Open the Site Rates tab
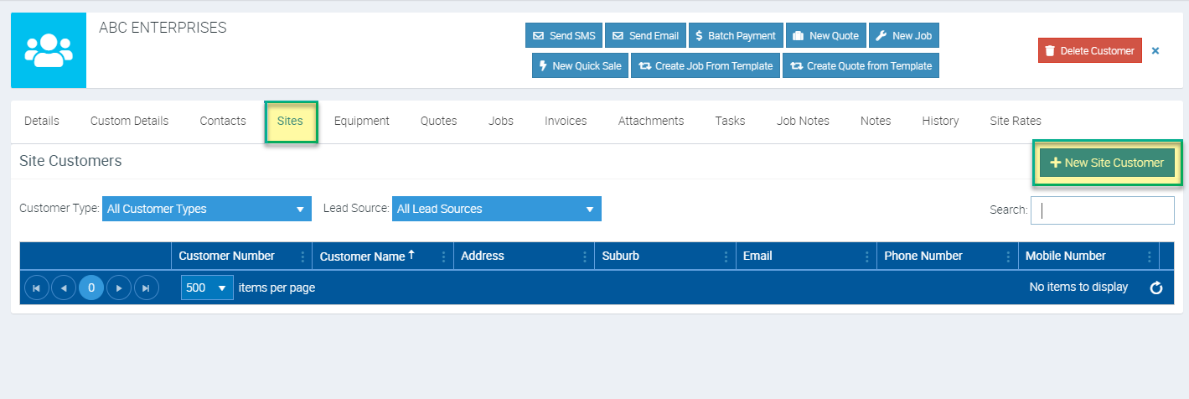This screenshot has height=399, width=1189. [x=1015, y=121]
